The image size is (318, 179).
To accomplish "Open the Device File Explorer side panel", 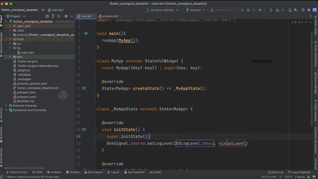I will click(x=316, y=140).
